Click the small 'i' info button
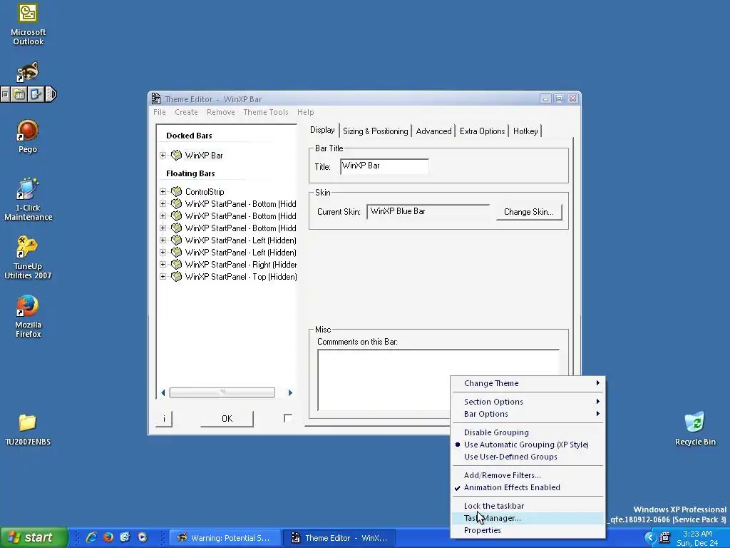 [164, 418]
